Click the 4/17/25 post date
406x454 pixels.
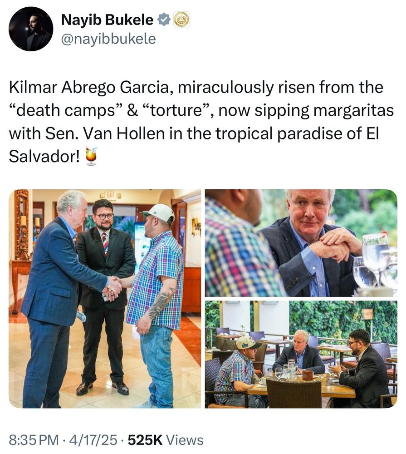tap(93, 440)
